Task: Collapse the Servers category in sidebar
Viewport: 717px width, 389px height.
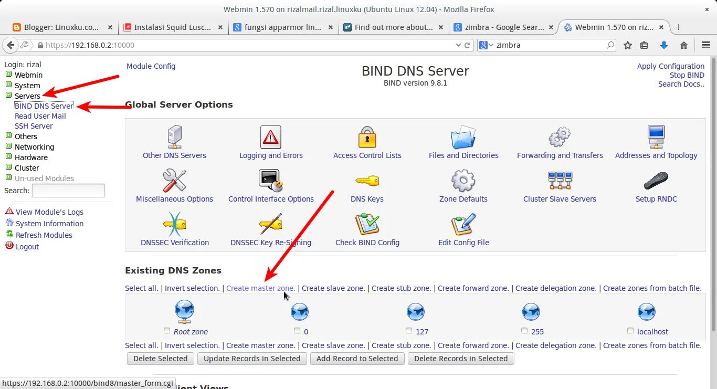Action: (8, 96)
